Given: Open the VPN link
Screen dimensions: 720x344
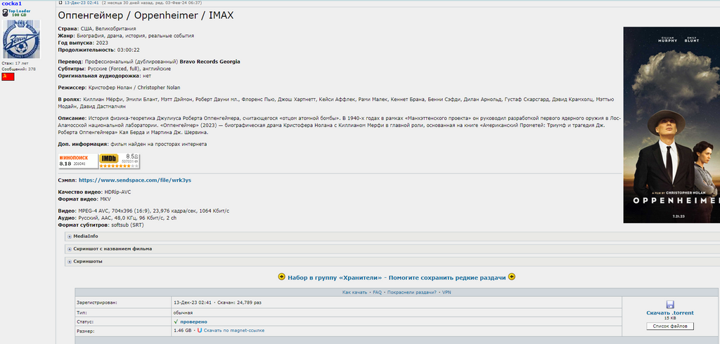Looking at the screenshot, I should (x=446, y=292).
